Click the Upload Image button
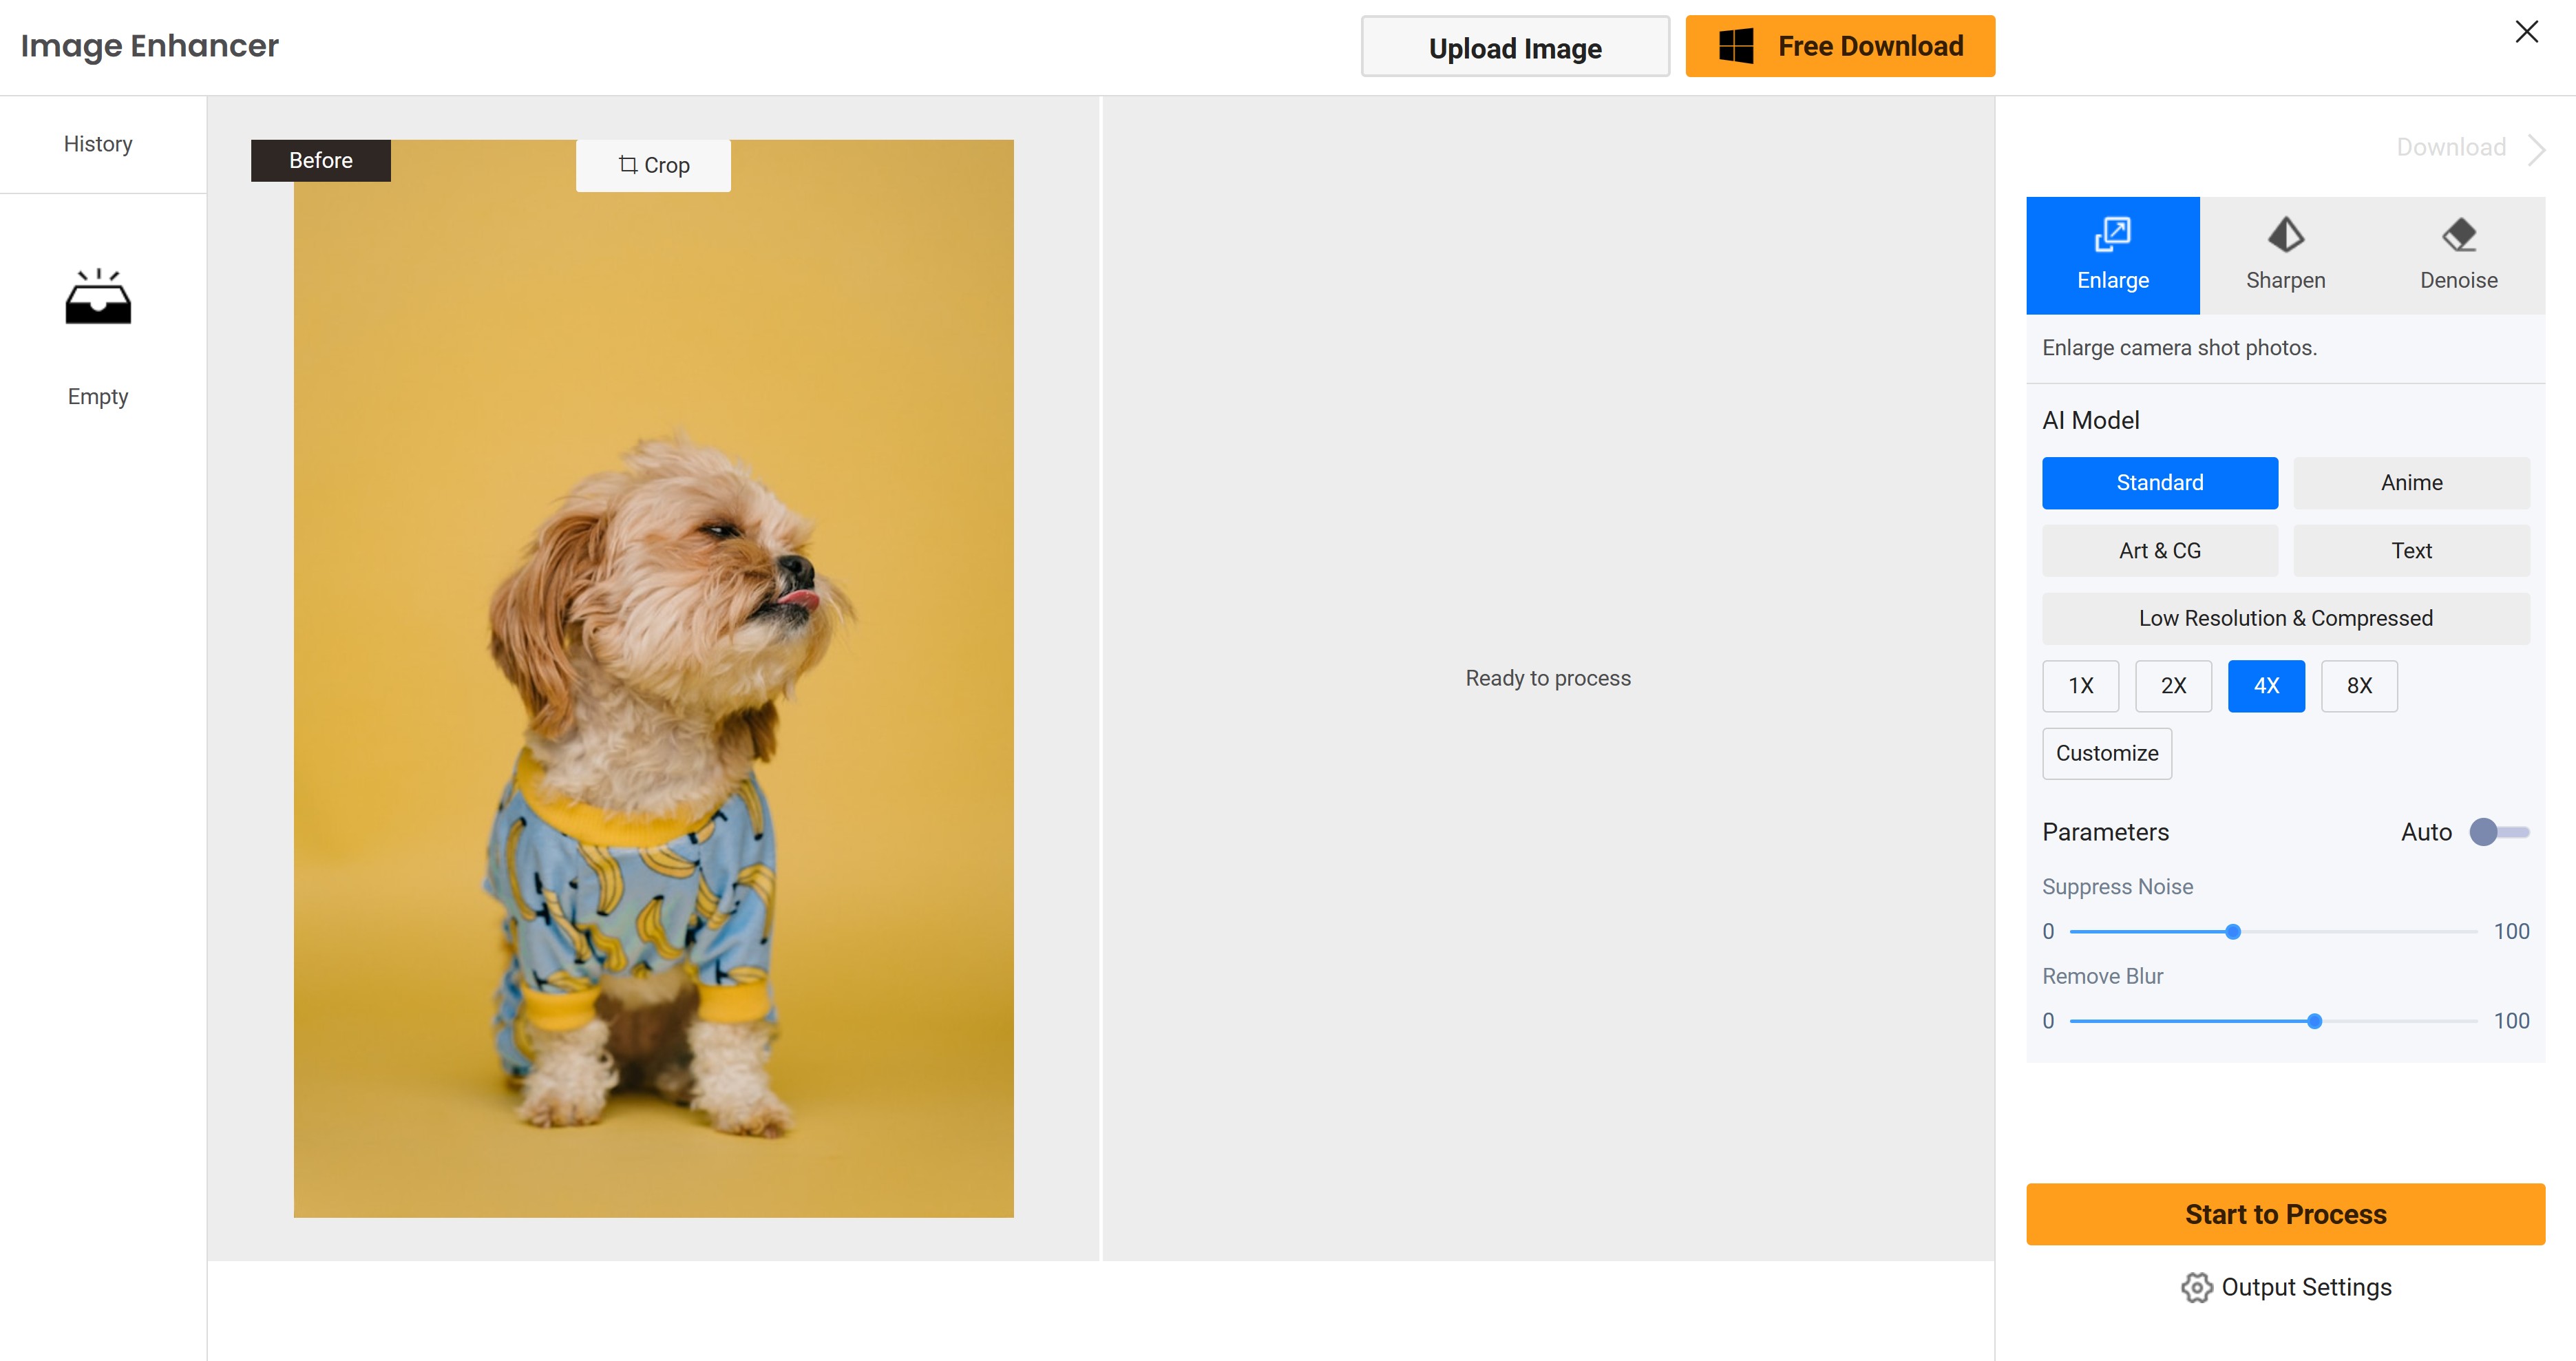The width and height of the screenshot is (2576, 1361). [1514, 46]
